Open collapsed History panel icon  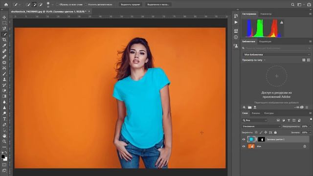coord(236,16)
